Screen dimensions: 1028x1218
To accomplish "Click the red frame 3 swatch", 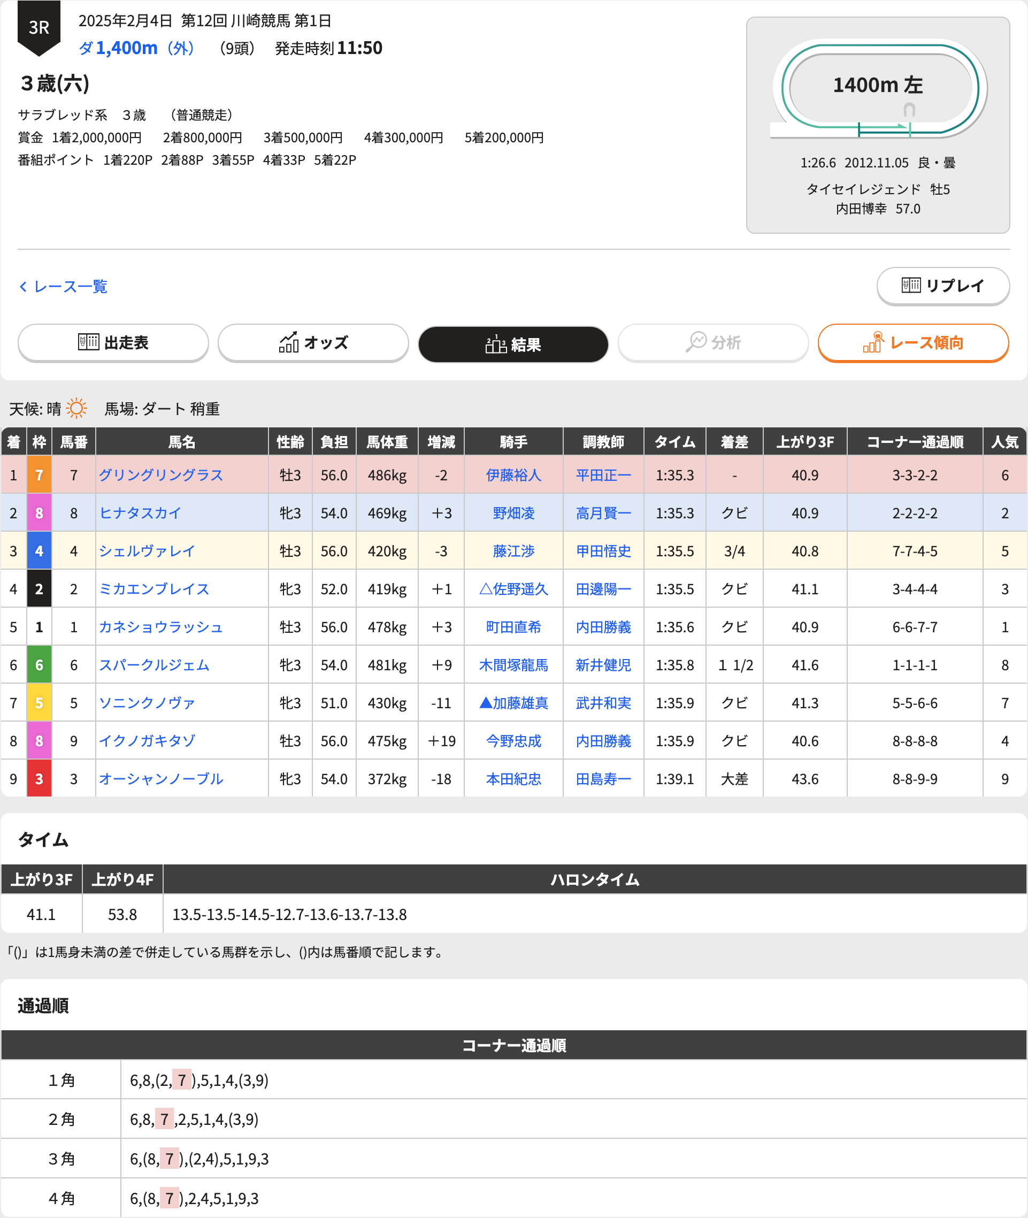I will (39, 779).
